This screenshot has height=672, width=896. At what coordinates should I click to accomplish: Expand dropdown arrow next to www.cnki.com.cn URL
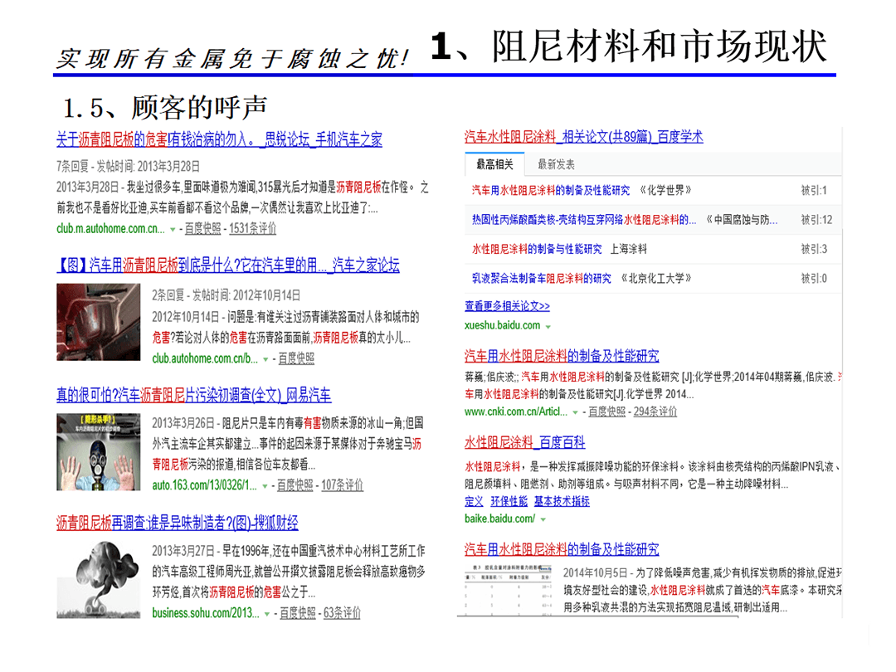pos(576,412)
